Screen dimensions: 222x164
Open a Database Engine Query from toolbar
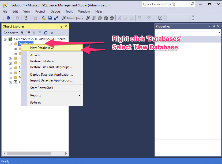tap(88, 18)
